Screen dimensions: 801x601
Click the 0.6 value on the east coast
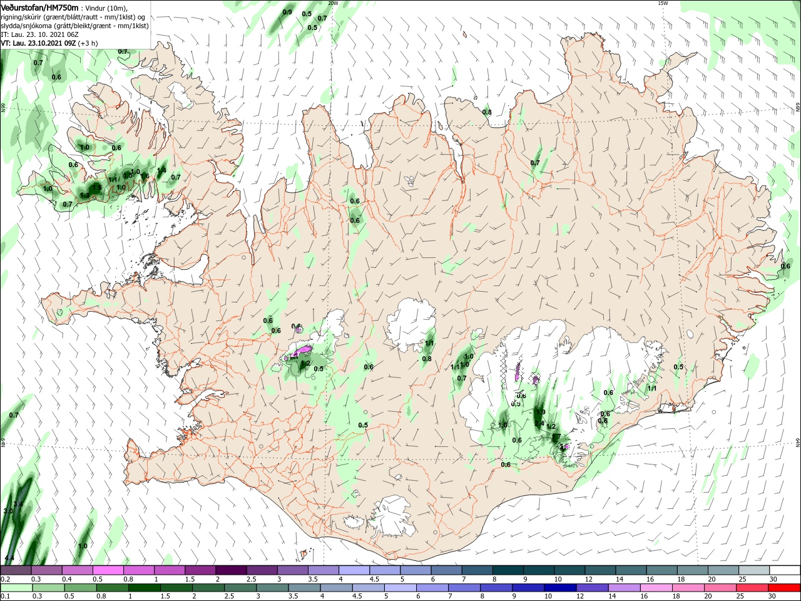785,267
